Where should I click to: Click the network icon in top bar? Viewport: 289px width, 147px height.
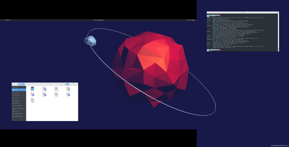[188, 20]
